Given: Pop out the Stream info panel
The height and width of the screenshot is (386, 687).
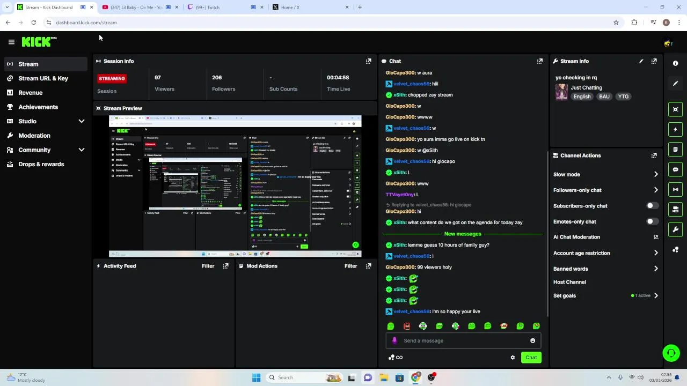Looking at the screenshot, I should click(x=654, y=61).
